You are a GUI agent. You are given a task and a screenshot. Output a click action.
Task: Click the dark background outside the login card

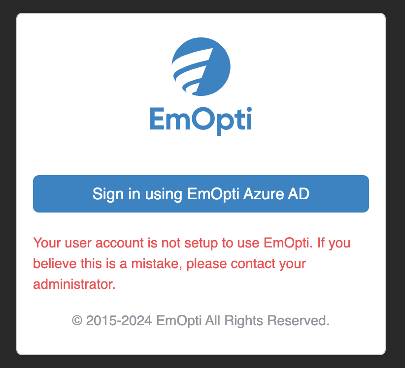pyautogui.click(x=8, y=181)
